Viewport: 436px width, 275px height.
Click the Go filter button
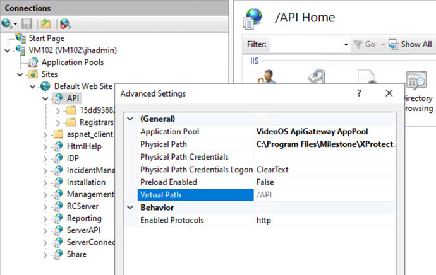pyautogui.click(x=364, y=44)
